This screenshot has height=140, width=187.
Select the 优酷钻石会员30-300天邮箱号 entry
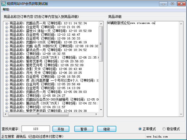(x=52, y=100)
